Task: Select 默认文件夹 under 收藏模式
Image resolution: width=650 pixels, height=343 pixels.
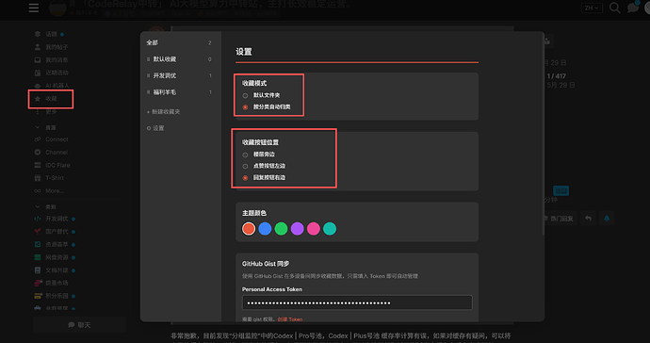Action: [245, 95]
